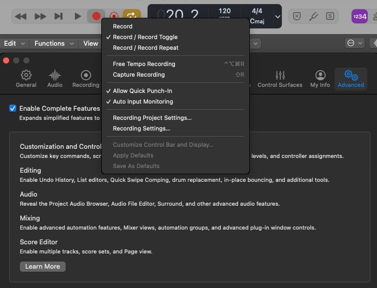
Task: Click the Tuner fork icon
Action: coord(313,16)
